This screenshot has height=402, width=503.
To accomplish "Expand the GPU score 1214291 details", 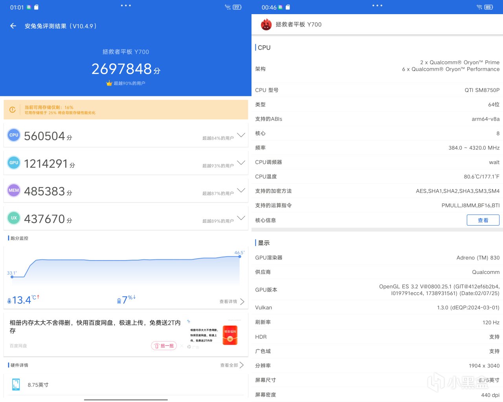I will coord(241,162).
